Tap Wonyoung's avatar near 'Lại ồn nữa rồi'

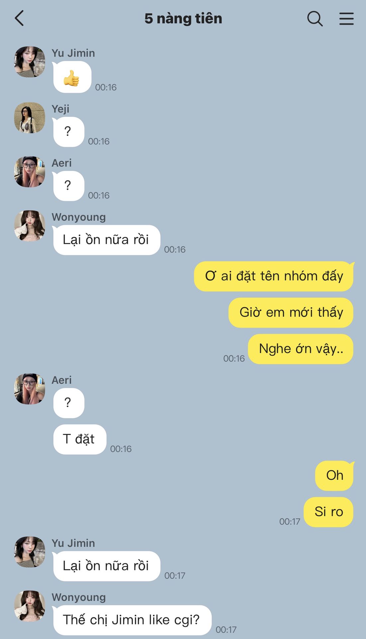[30, 226]
